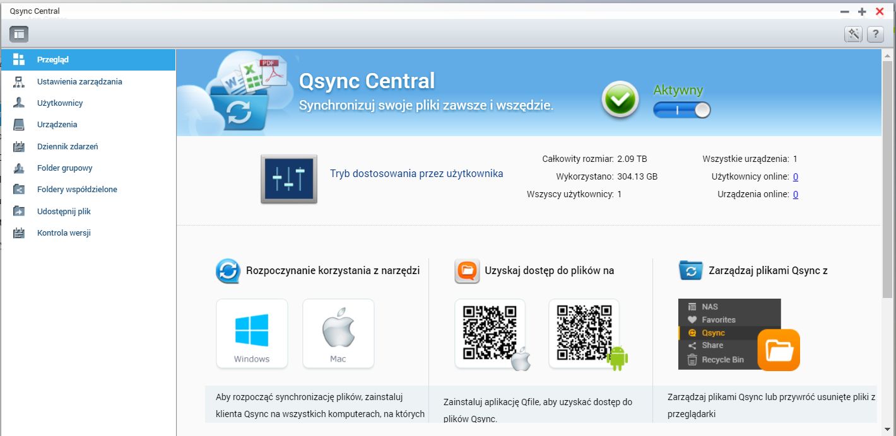Click the Folder grupowy team icon
This screenshot has height=436, width=896.
(x=19, y=168)
